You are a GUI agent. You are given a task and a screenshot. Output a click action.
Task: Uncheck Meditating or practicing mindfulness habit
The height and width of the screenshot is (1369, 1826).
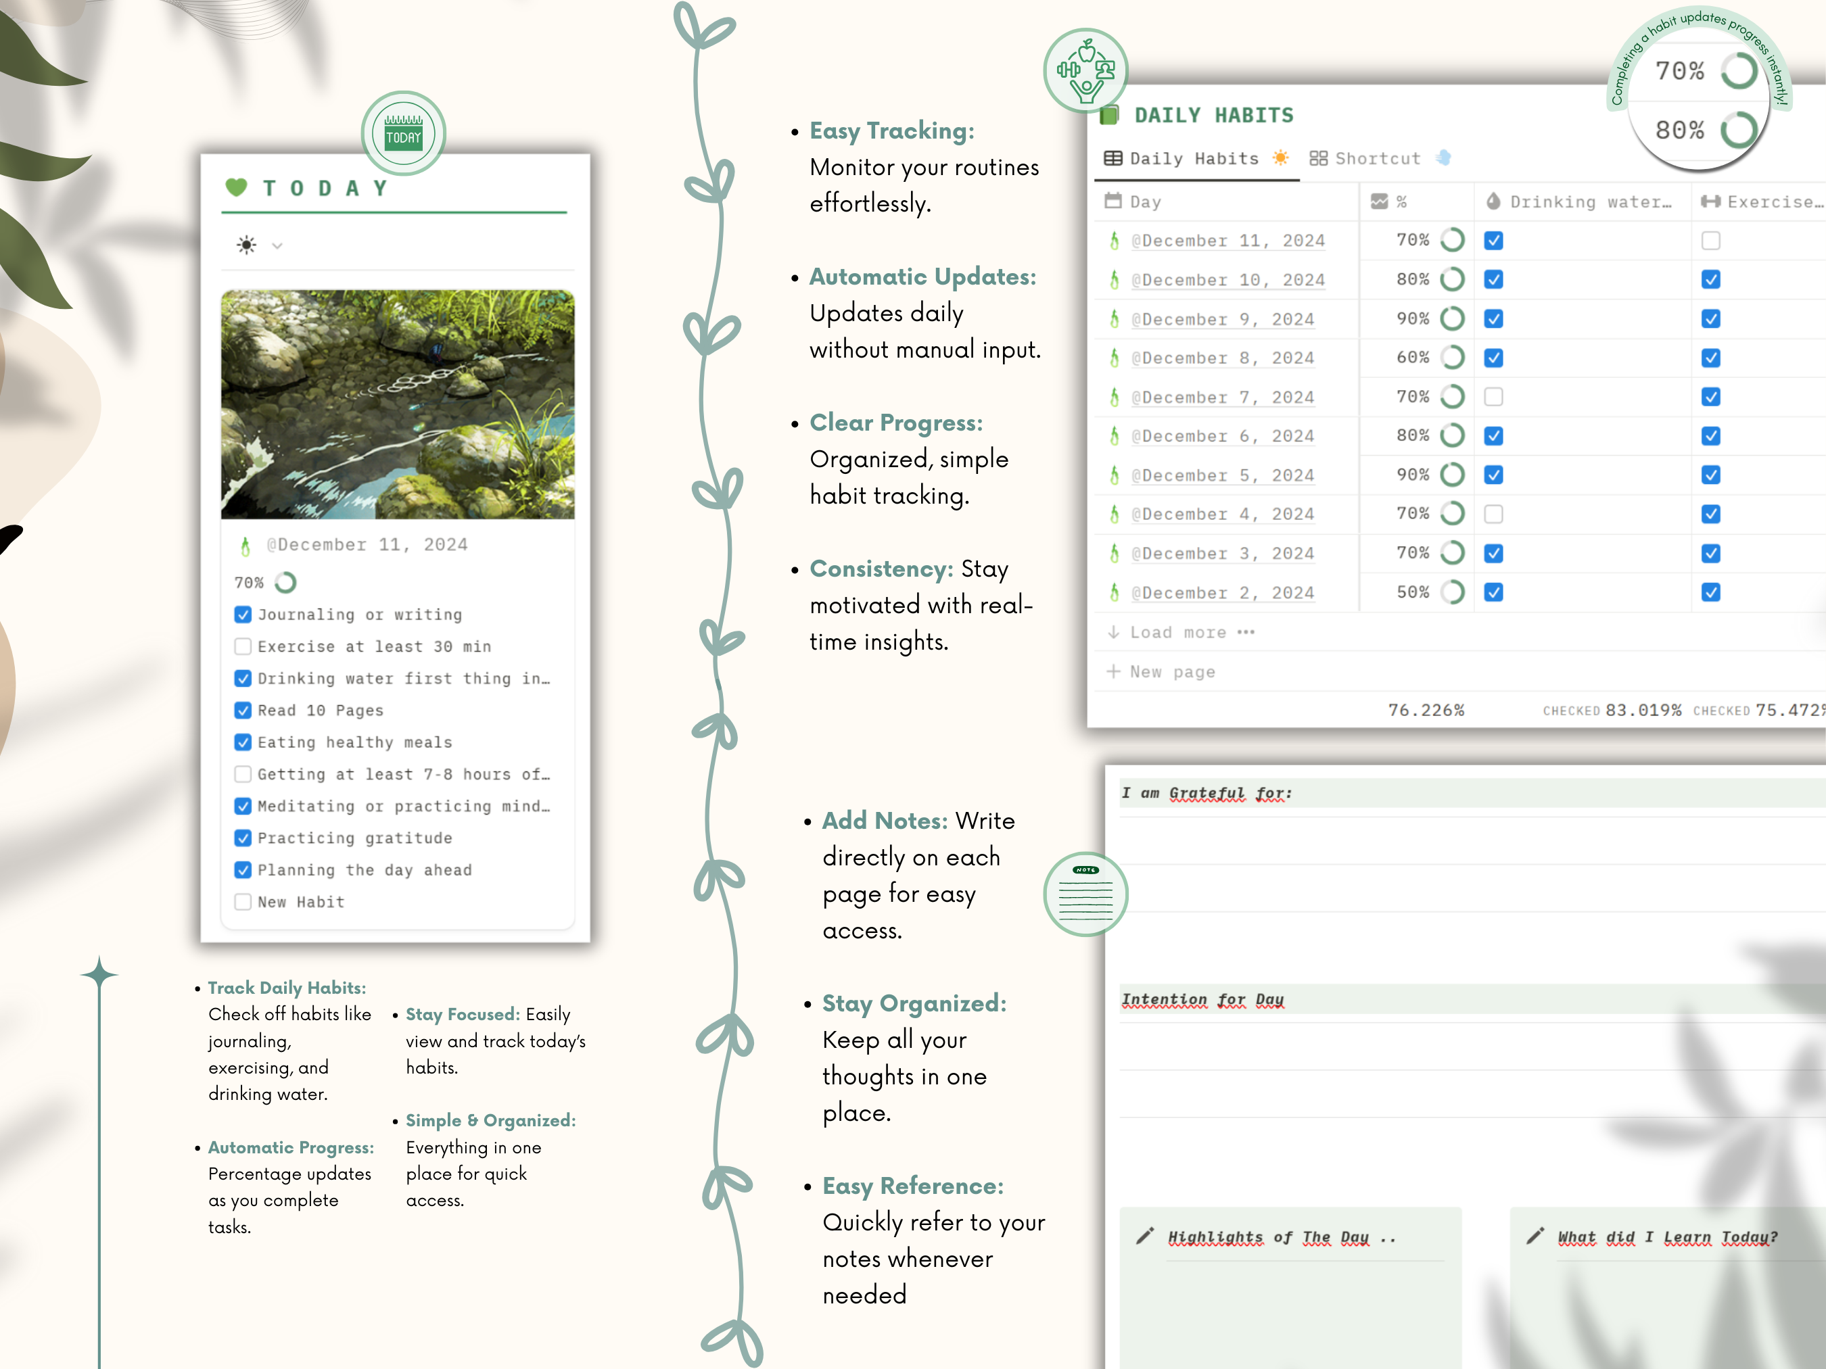(243, 807)
